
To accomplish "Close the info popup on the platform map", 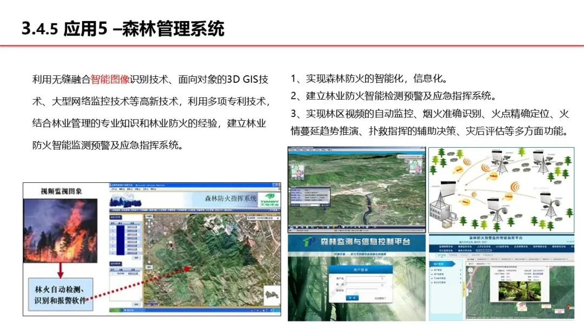I will click(547, 267).
